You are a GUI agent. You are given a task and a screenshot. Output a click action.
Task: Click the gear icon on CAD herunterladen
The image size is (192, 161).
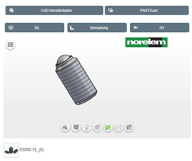[11, 10]
